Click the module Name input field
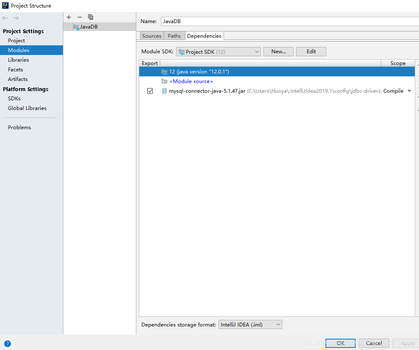The height and width of the screenshot is (350, 419). pyautogui.click(x=290, y=21)
